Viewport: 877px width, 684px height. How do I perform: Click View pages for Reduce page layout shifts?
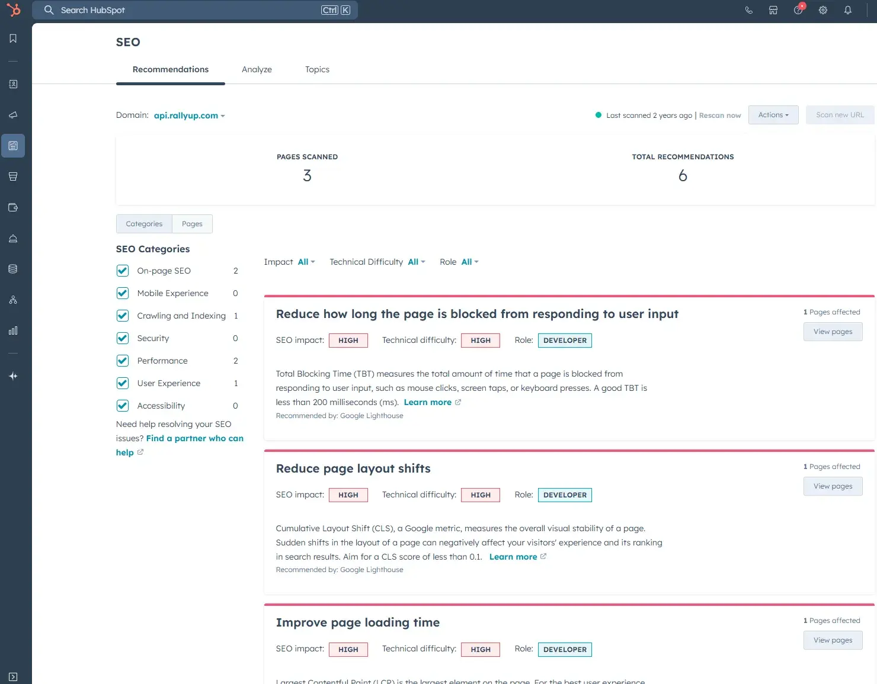[833, 486]
